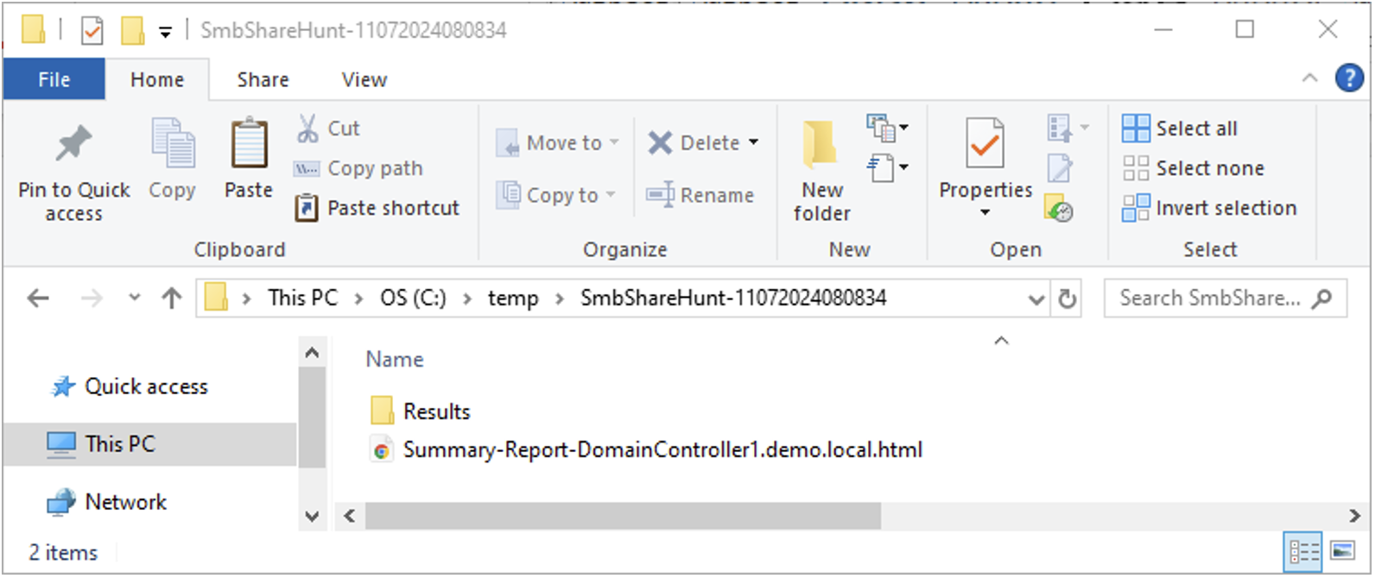Click the horizontal scrollbar thumb
Viewport: 1375px width, 578px height.
(x=623, y=516)
